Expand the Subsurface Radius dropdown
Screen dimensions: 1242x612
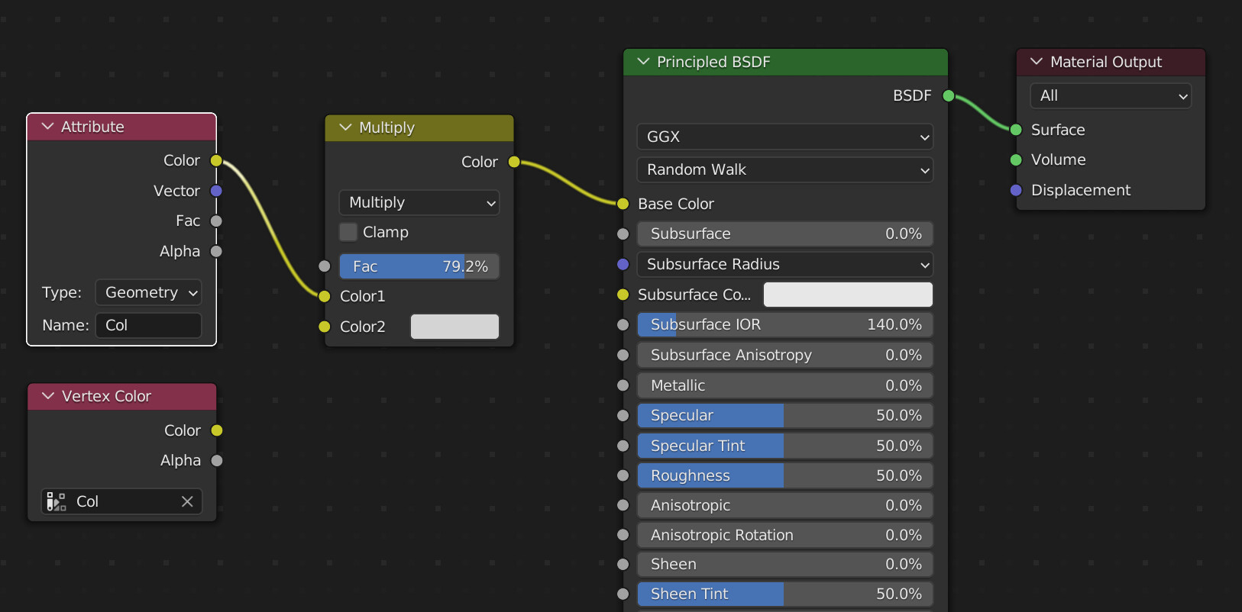[x=785, y=264]
